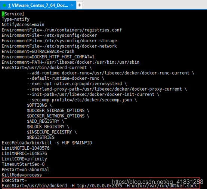Open a new session tab with plus button
Viewport: 207px width, 189px height.
[80, 5]
